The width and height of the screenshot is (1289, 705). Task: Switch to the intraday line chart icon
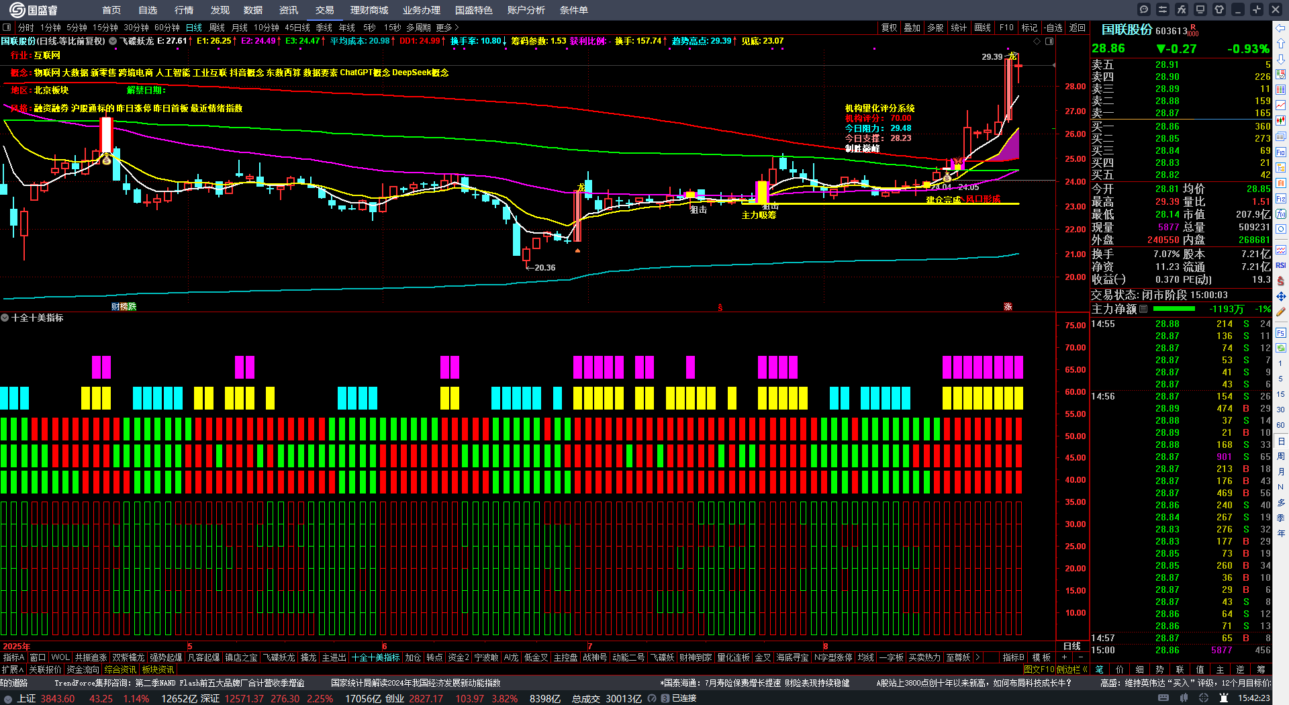(1281, 105)
